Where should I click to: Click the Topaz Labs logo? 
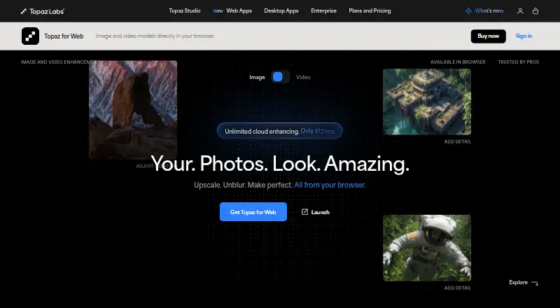click(x=43, y=11)
